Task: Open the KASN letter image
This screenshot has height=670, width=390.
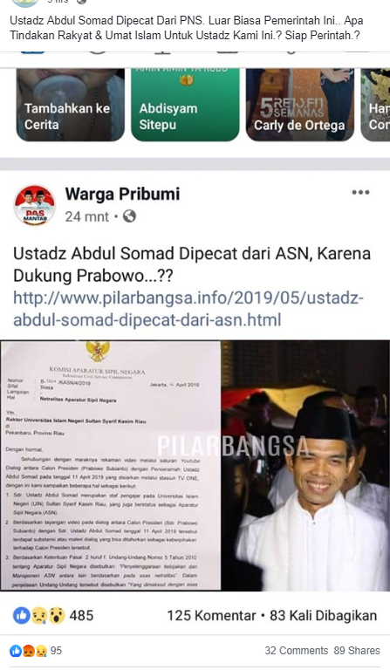Action: pyautogui.click(x=111, y=465)
